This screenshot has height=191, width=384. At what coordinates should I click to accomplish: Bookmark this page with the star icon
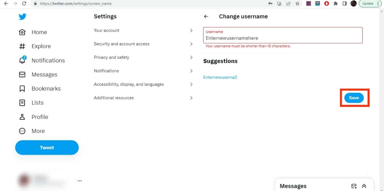(x=297, y=4)
